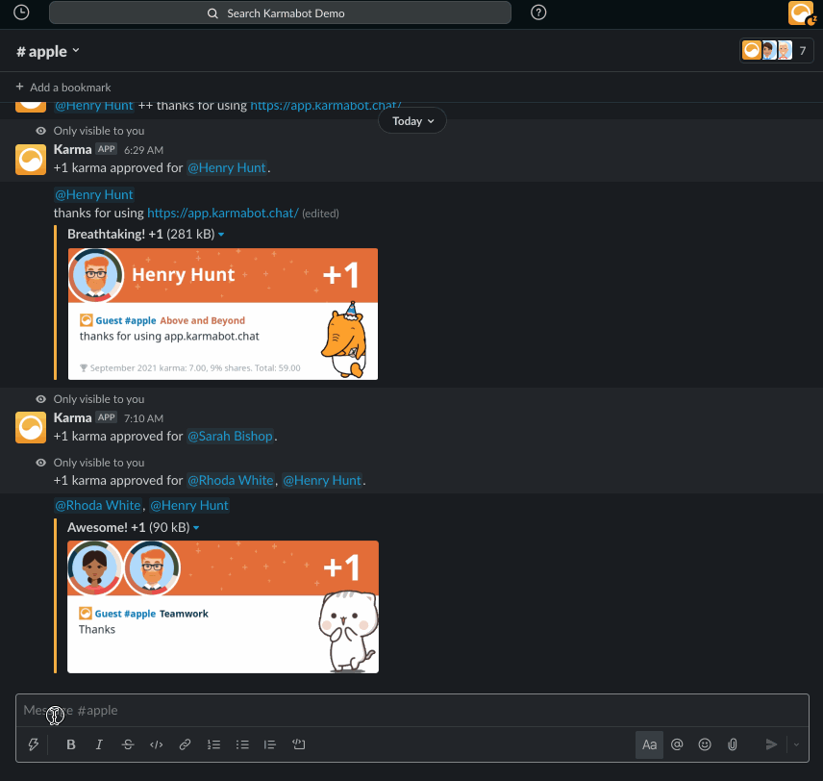Click Karma app avatar at 7:10 AM
Viewport: 823px width, 781px height.
31,427
